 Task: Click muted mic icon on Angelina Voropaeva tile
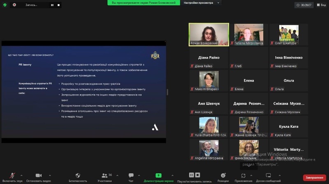(192, 158)
